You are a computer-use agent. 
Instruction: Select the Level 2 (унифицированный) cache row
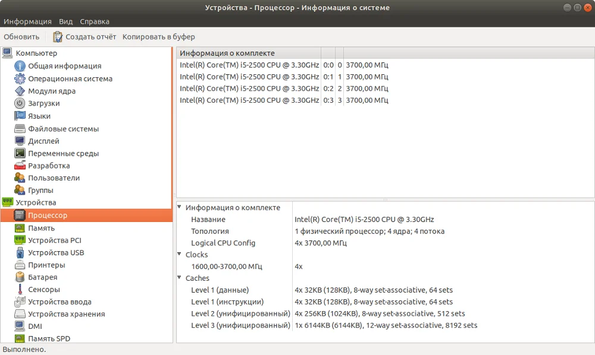(386, 313)
